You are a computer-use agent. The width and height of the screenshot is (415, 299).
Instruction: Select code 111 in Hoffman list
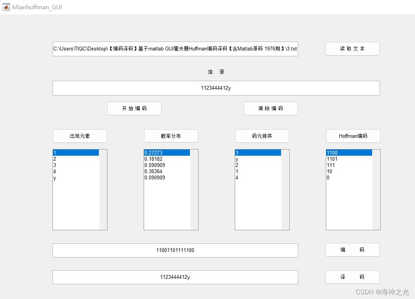point(349,165)
